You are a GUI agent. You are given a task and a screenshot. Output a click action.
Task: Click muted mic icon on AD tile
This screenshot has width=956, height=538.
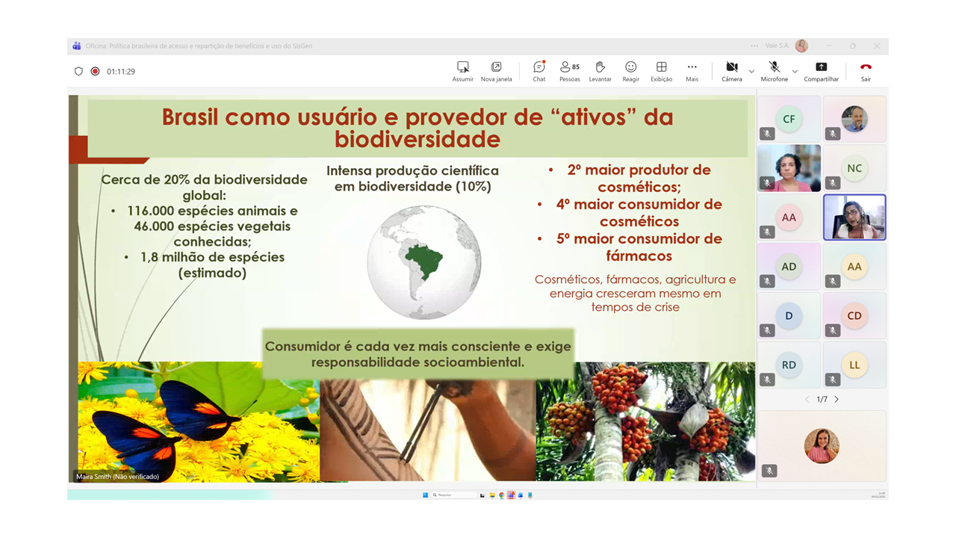[767, 281]
